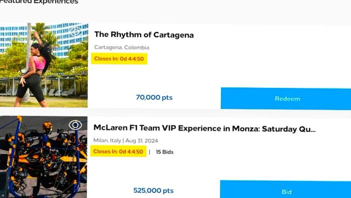Select the Cartagena dancer thumbnail image
351x198 pixels.
pyautogui.click(x=44, y=65)
